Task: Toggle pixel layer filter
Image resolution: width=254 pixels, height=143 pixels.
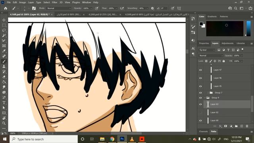Action: click(x=219, y=50)
